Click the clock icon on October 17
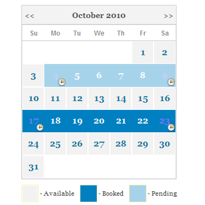The image size is (205, 205). (x=40, y=127)
